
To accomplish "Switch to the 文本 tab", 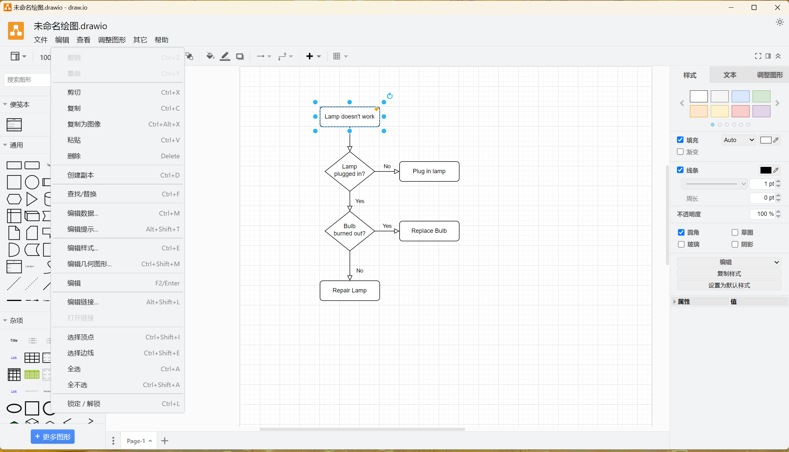I will 730,75.
